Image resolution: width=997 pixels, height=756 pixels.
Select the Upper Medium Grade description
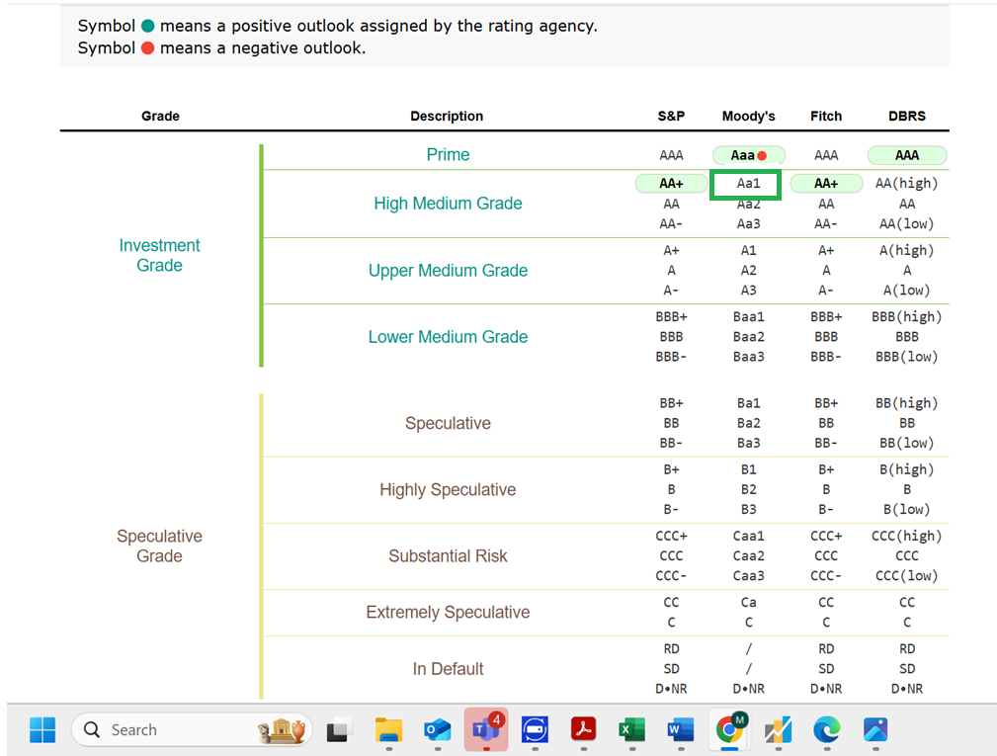click(x=448, y=270)
